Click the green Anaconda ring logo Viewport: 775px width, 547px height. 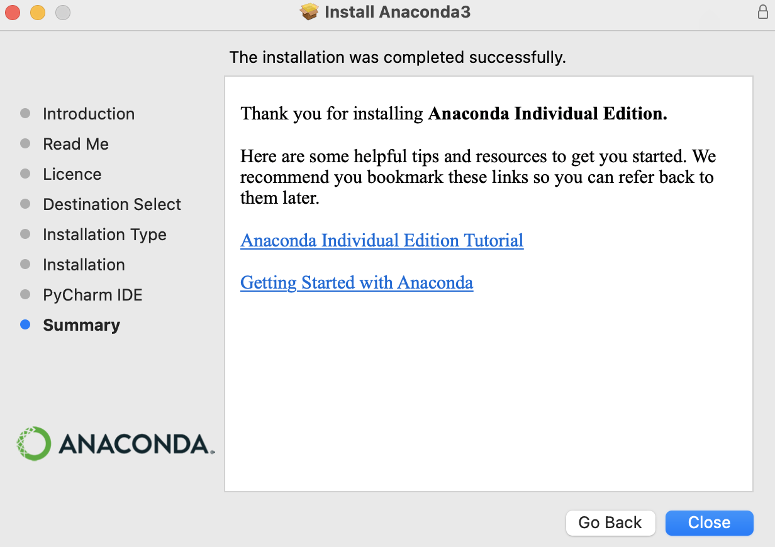point(33,443)
